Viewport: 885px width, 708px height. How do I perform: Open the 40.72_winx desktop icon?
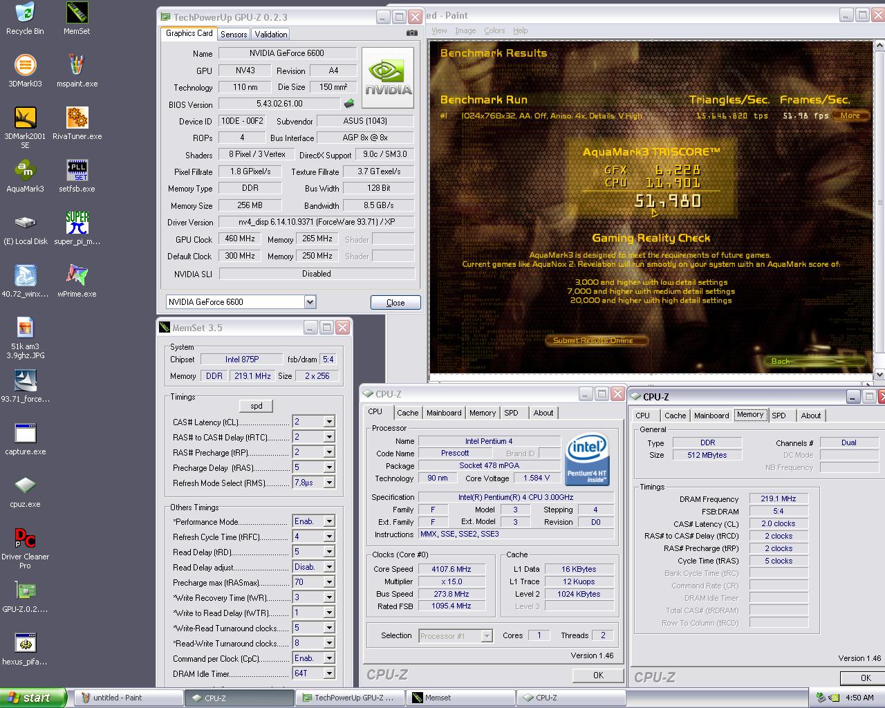[x=25, y=281]
